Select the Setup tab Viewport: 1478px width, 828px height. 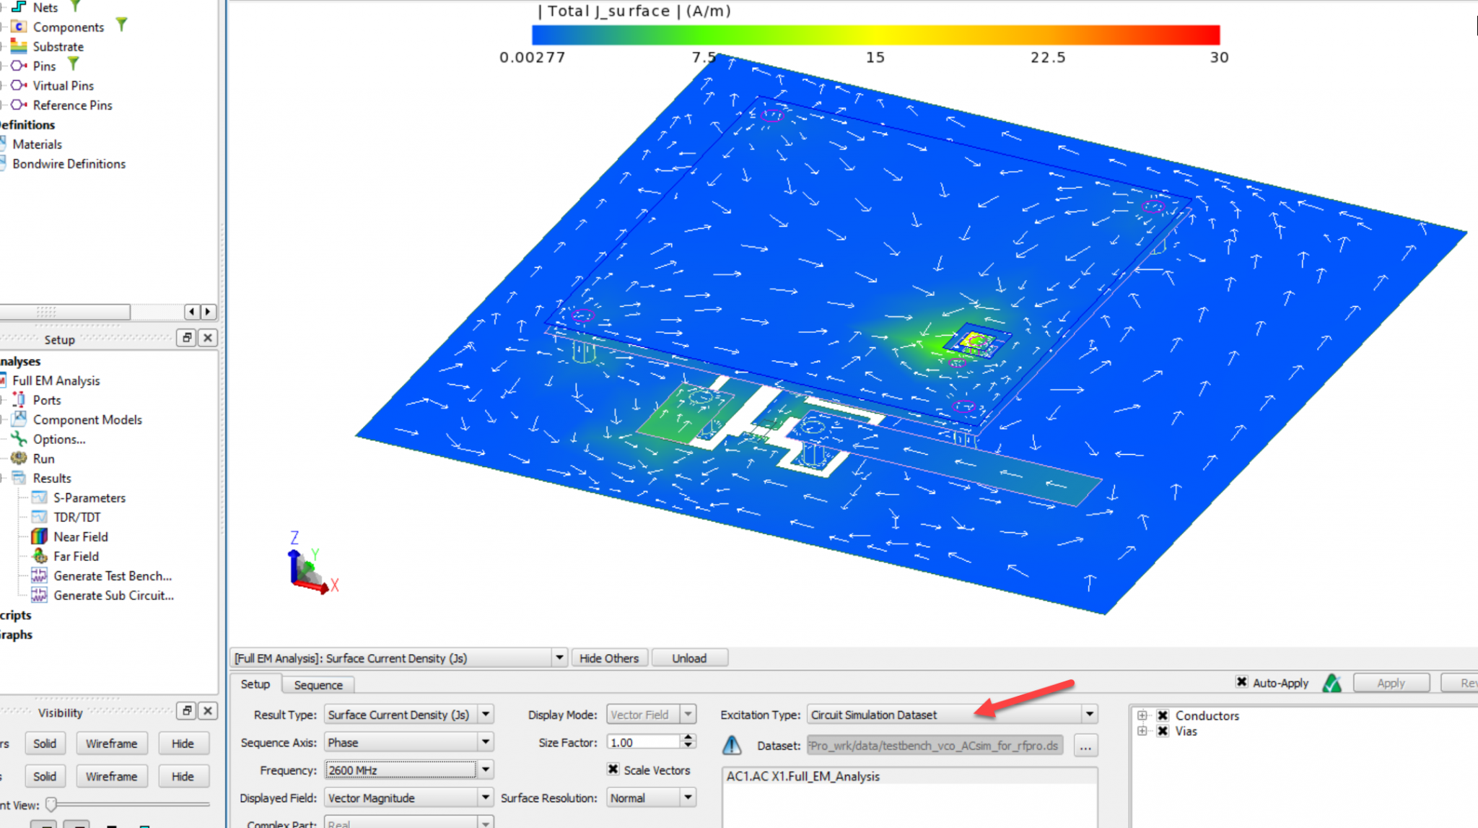pyautogui.click(x=255, y=684)
